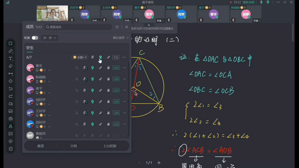Image resolution: width=299 pixels, height=168 pixels.
Task: Click 重新录制 in the title bar
Action: click(x=248, y=2)
